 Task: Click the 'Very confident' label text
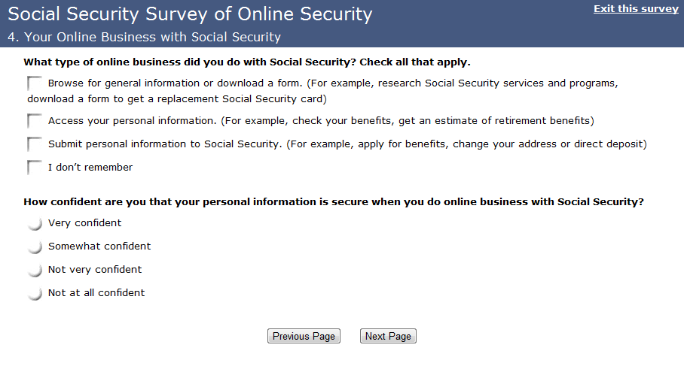tap(84, 223)
